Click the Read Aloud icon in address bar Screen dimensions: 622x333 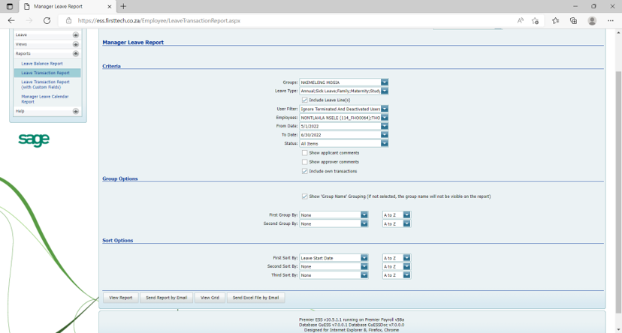tap(521, 21)
